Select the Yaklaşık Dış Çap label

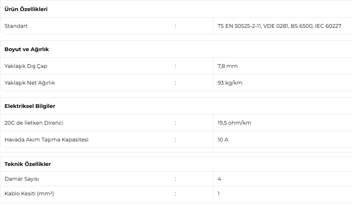coord(26,66)
